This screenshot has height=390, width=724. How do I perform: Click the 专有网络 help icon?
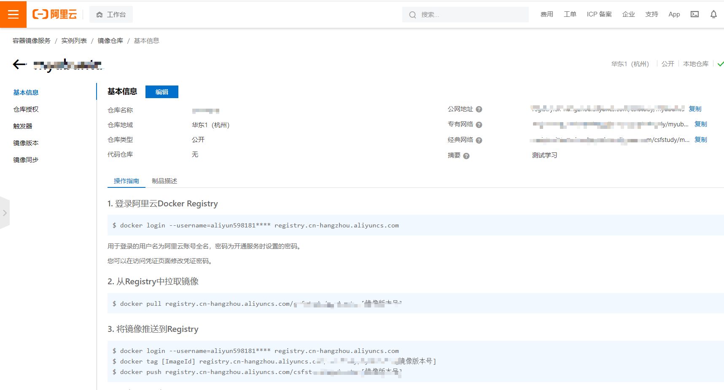coord(479,125)
